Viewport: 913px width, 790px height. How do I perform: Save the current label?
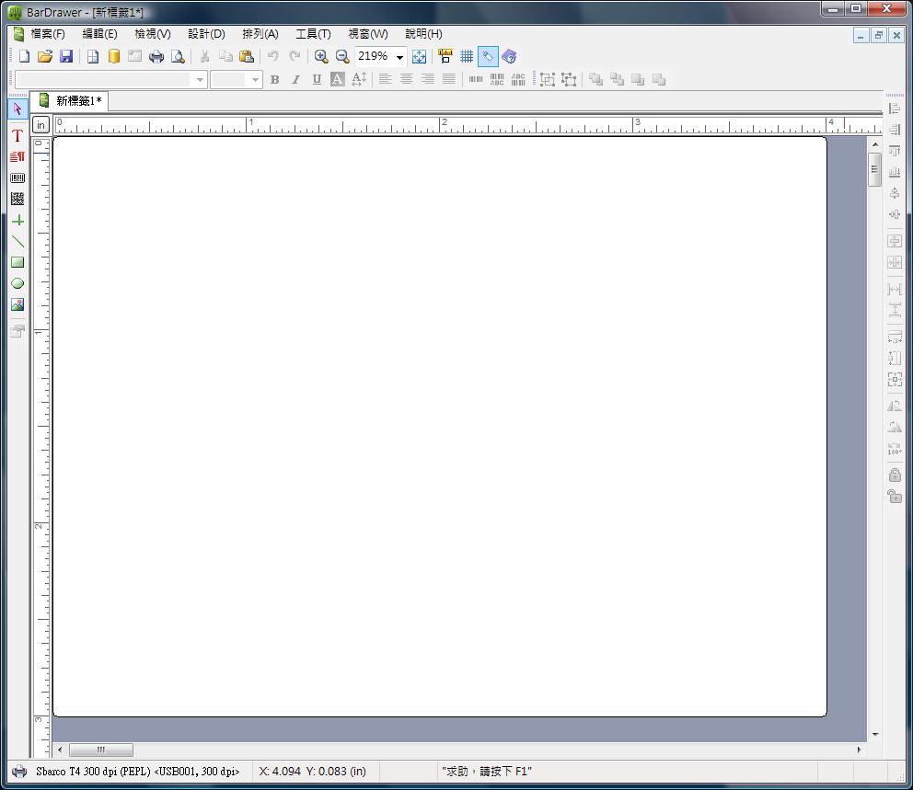pyautogui.click(x=66, y=56)
